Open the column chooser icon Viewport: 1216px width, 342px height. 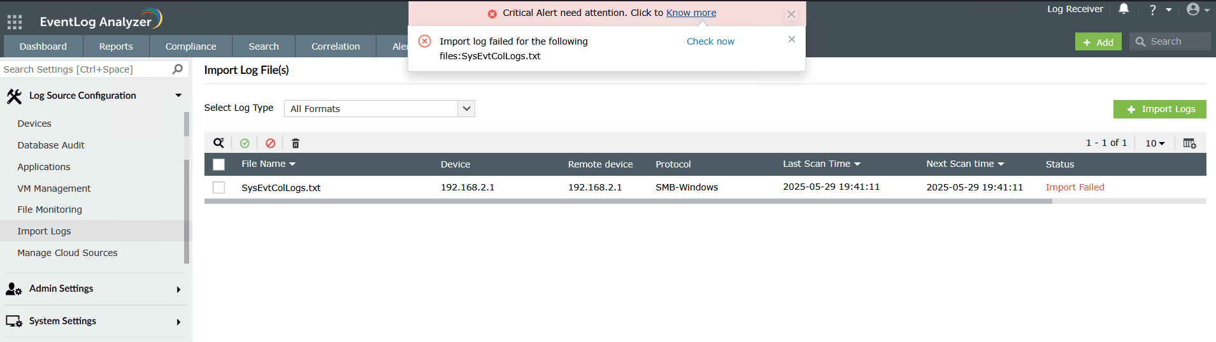click(x=1189, y=143)
